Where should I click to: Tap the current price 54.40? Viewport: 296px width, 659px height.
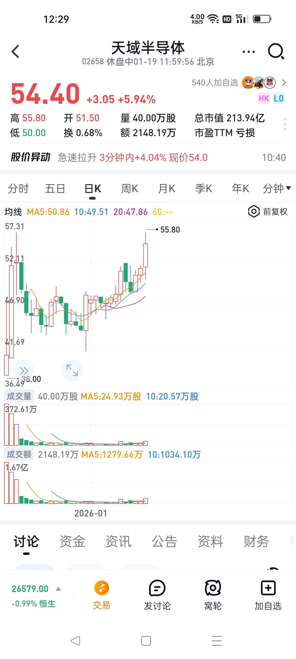point(45,94)
